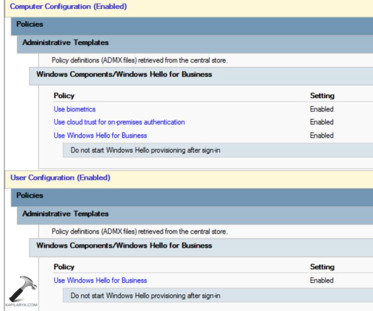Open Use Windows Hello for Business in Computer Configuration
The width and height of the screenshot is (373, 311).
click(100, 135)
